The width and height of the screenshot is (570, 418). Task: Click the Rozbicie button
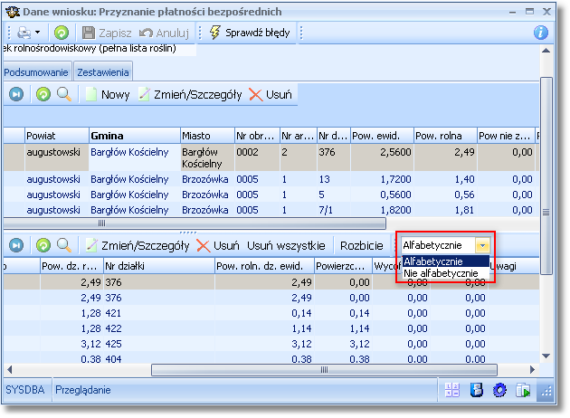[x=361, y=245]
